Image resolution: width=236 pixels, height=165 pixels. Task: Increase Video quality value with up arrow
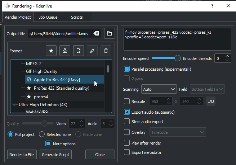[x=81, y=122]
